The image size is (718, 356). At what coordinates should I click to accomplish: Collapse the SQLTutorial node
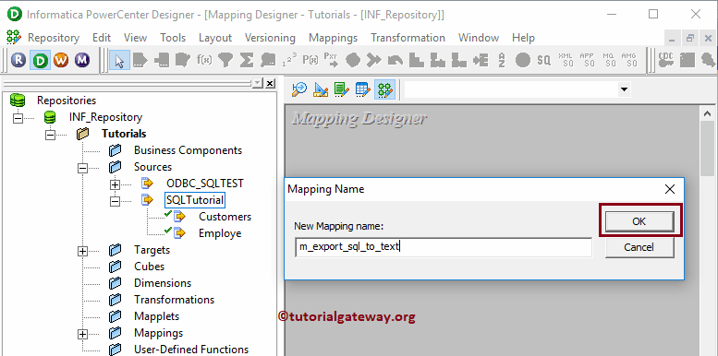(x=115, y=201)
